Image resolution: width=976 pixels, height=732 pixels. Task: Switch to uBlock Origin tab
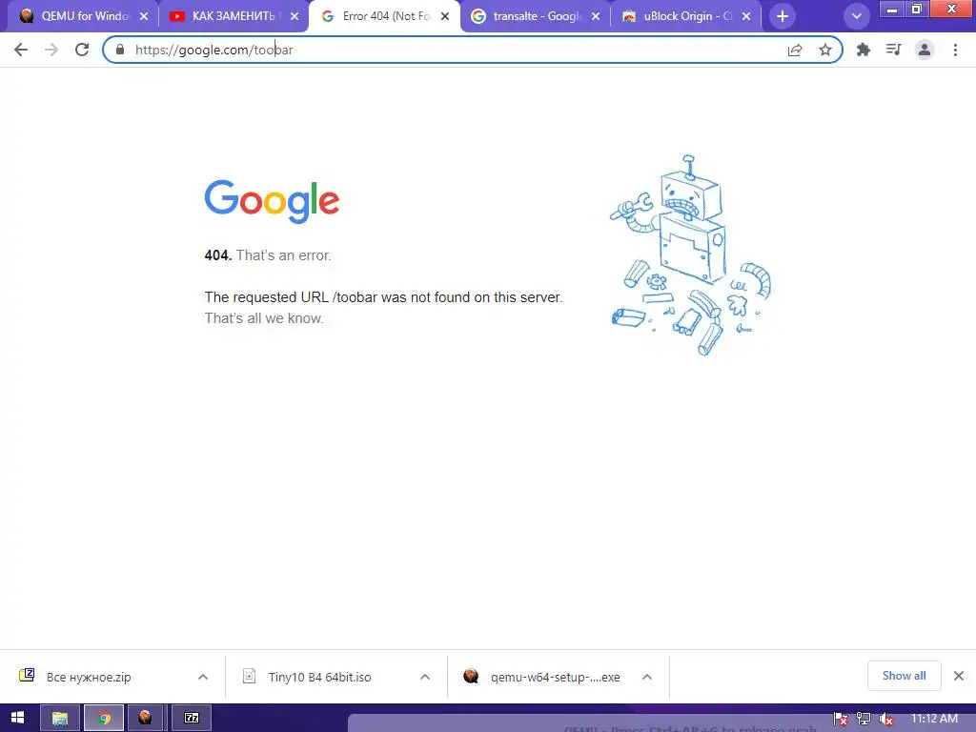686,16
